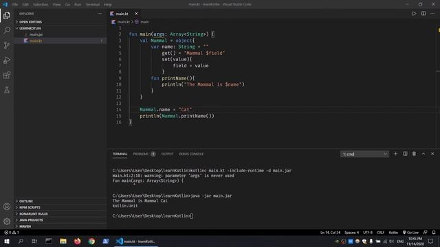Open the Edit menu

(x=25, y=5)
